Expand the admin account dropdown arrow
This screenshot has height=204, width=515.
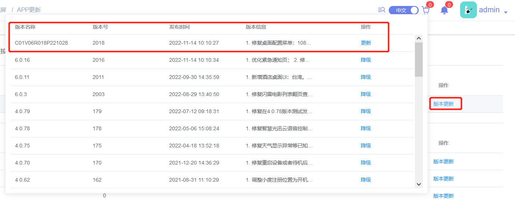point(506,12)
